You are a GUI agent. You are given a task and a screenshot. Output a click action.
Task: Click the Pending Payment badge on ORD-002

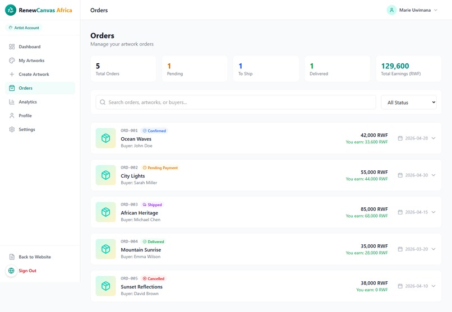tap(160, 168)
